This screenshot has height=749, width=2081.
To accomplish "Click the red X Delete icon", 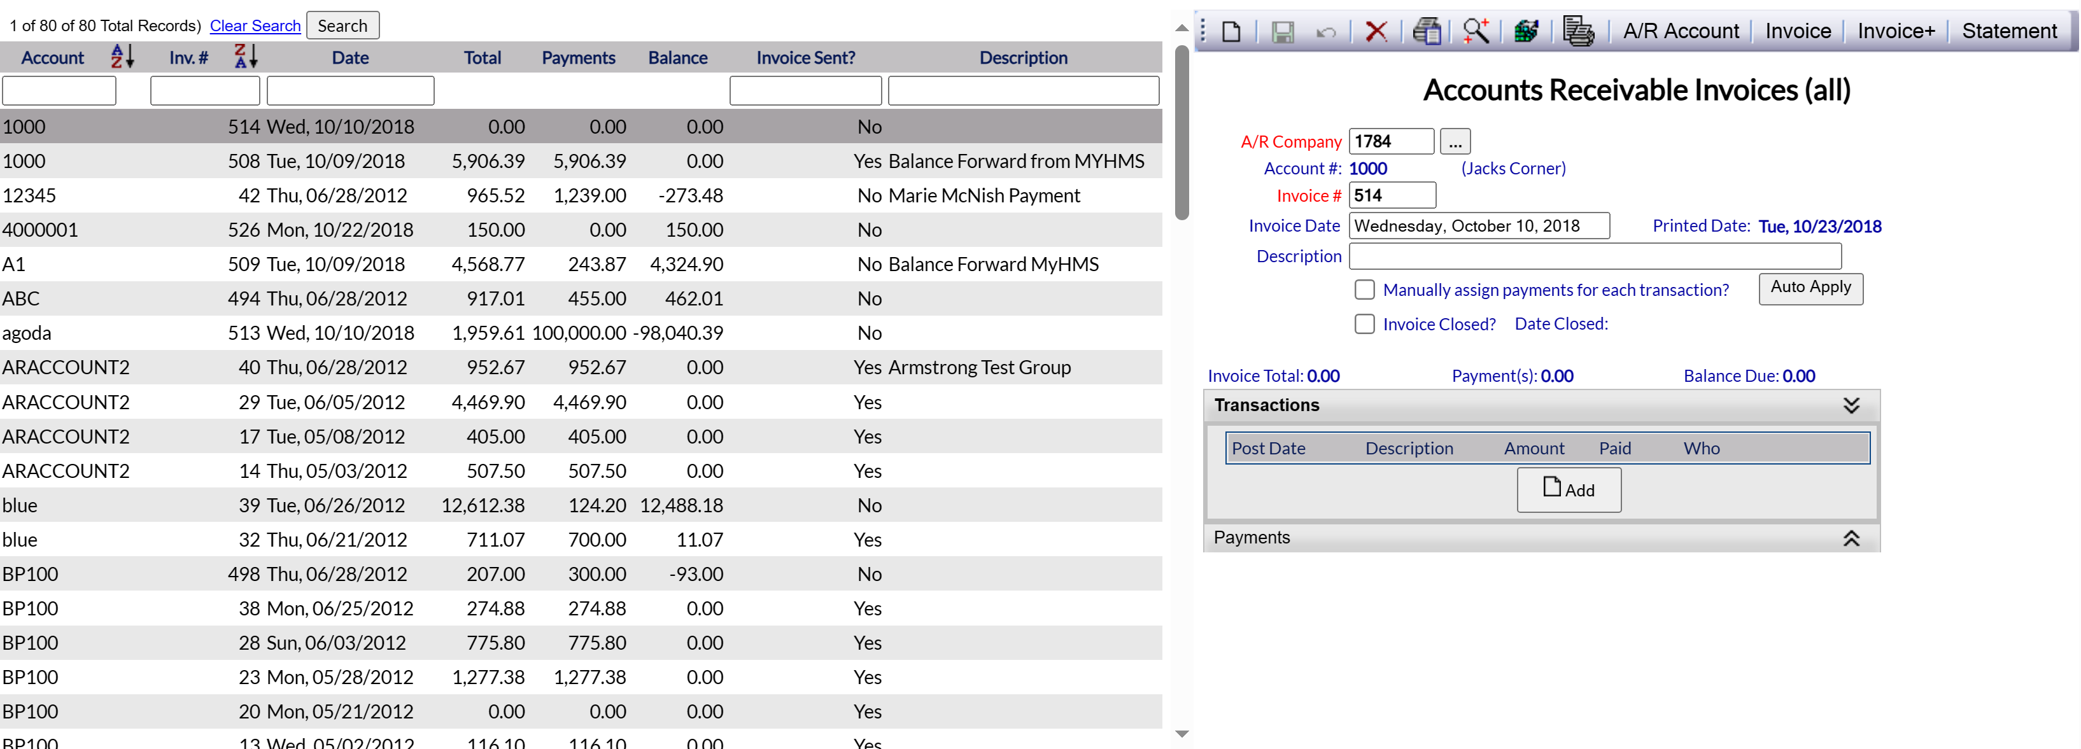I will coord(1376,32).
